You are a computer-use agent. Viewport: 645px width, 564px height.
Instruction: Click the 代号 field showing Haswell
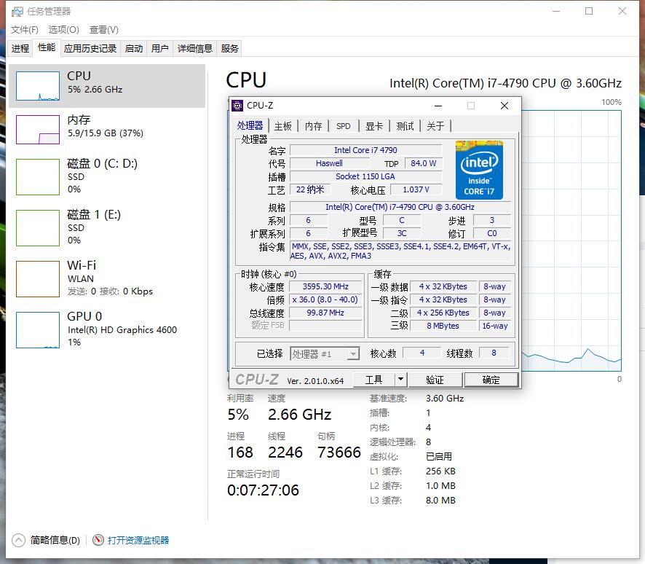(329, 163)
